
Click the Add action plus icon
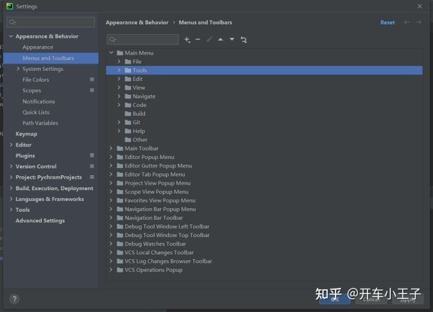[187, 40]
